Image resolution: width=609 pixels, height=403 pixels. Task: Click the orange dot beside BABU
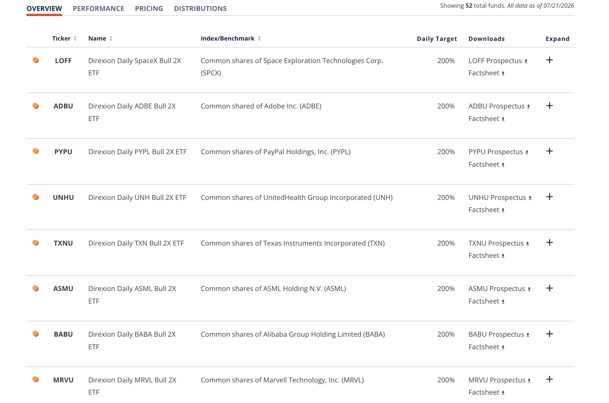[x=36, y=334]
